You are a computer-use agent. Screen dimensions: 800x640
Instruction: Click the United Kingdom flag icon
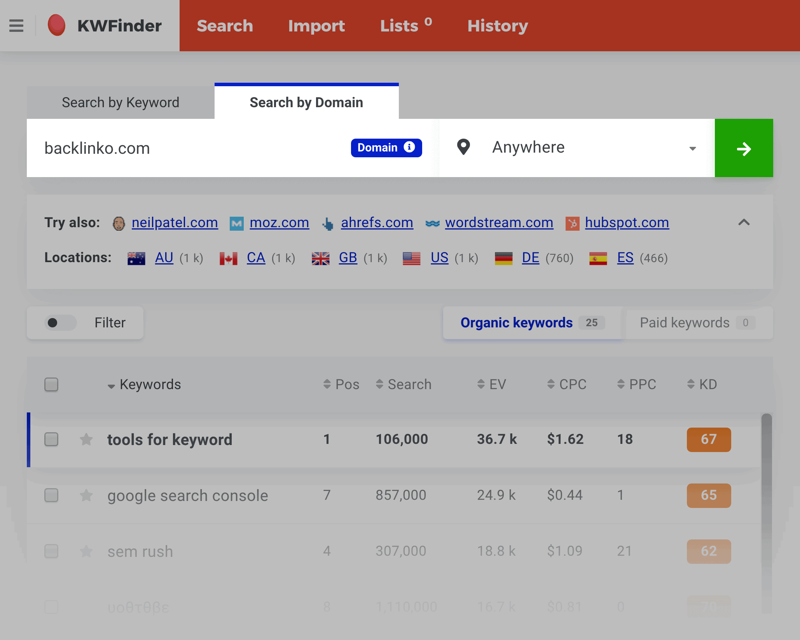(x=321, y=258)
